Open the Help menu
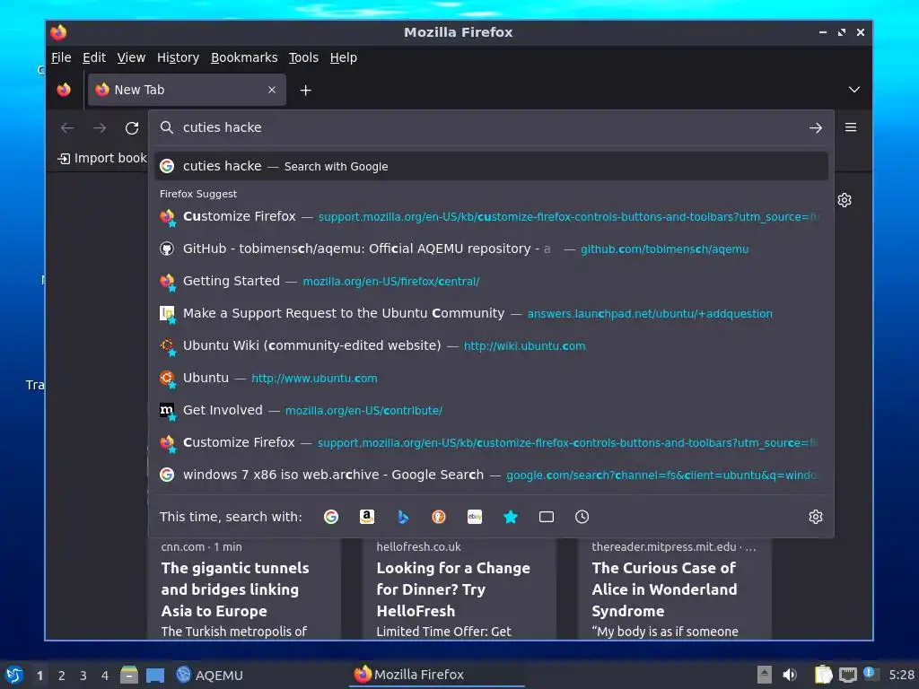Image resolution: width=919 pixels, height=689 pixels. click(344, 57)
